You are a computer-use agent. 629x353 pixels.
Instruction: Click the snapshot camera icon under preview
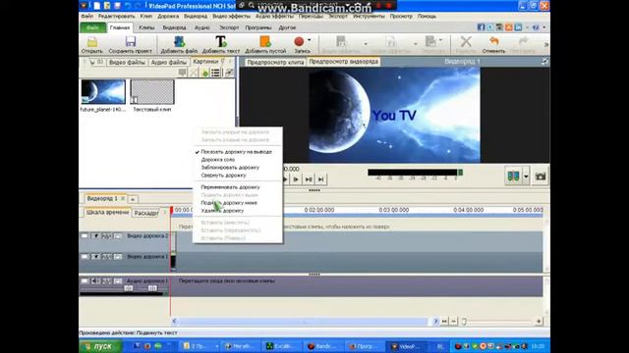[541, 176]
